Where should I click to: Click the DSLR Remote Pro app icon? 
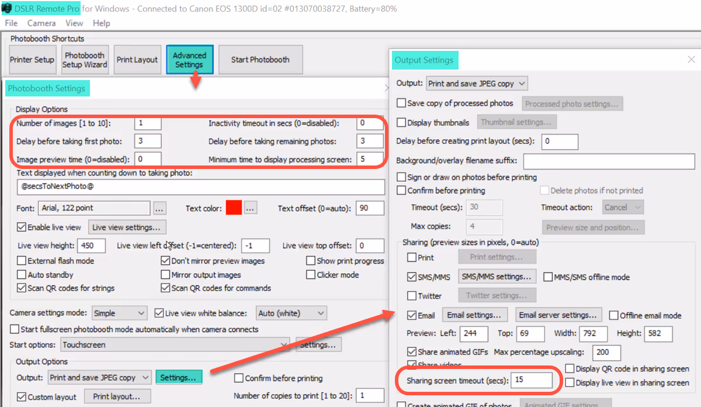[x=6, y=9]
